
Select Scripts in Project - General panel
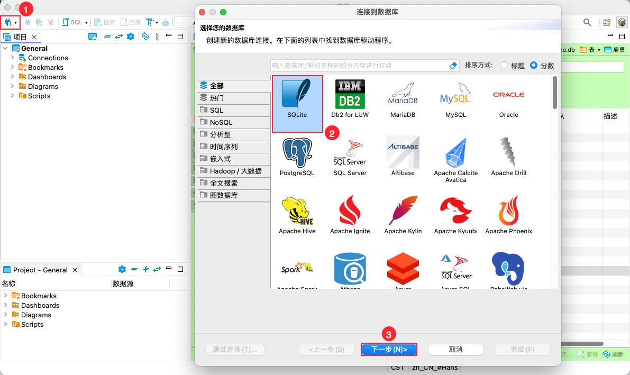pos(32,324)
